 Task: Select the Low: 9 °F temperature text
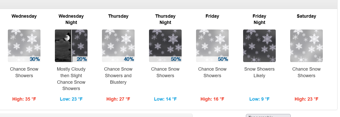pos(259,99)
